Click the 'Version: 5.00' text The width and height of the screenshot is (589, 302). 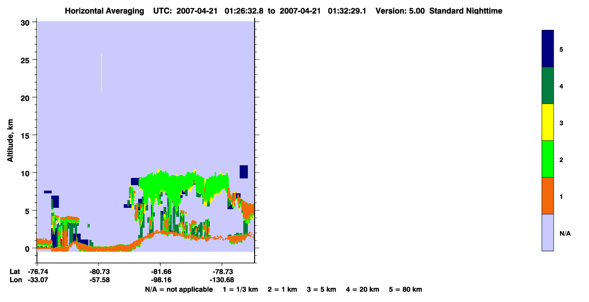tap(400, 11)
